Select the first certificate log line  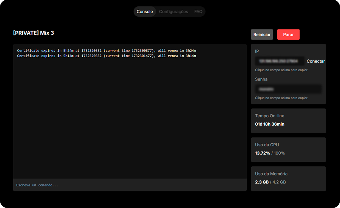pyautogui.click(x=107, y=50)
